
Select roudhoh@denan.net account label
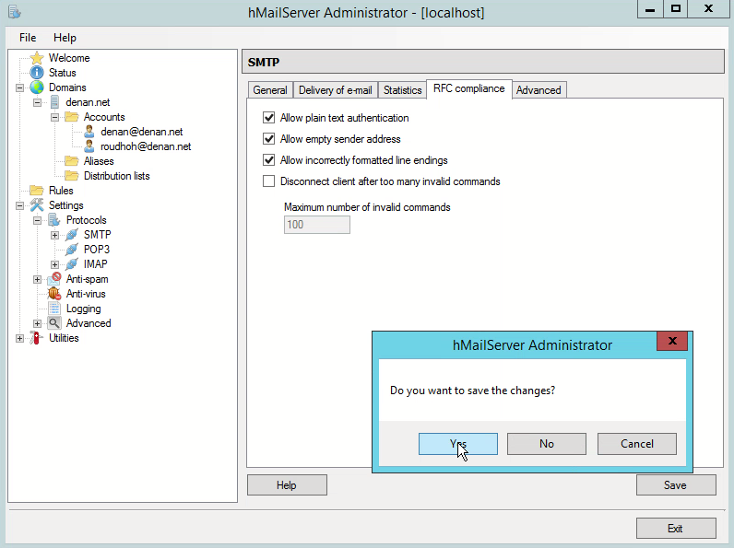pyautogui.click(x=146, y=146)
